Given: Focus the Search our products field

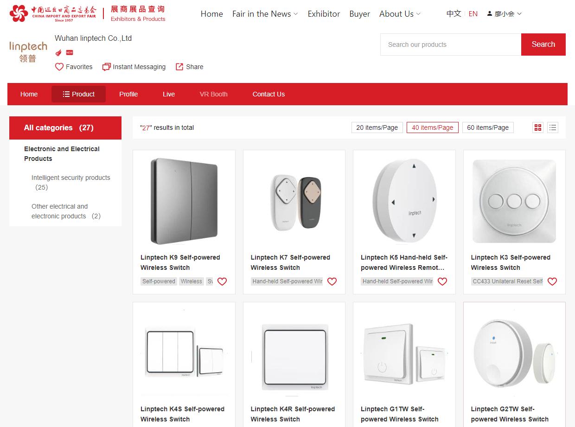Looking at the screenshot, I should (x=451, y=45).
